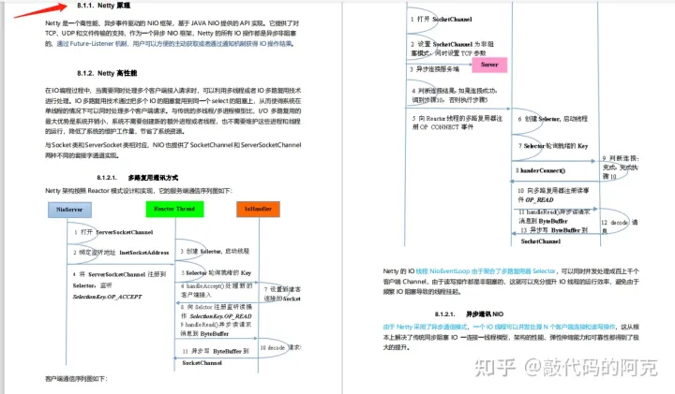Click blue text "通过 Future-Listener 机制"
The height and width of the screenshot is (394, 675).
(x=92, y=43)
